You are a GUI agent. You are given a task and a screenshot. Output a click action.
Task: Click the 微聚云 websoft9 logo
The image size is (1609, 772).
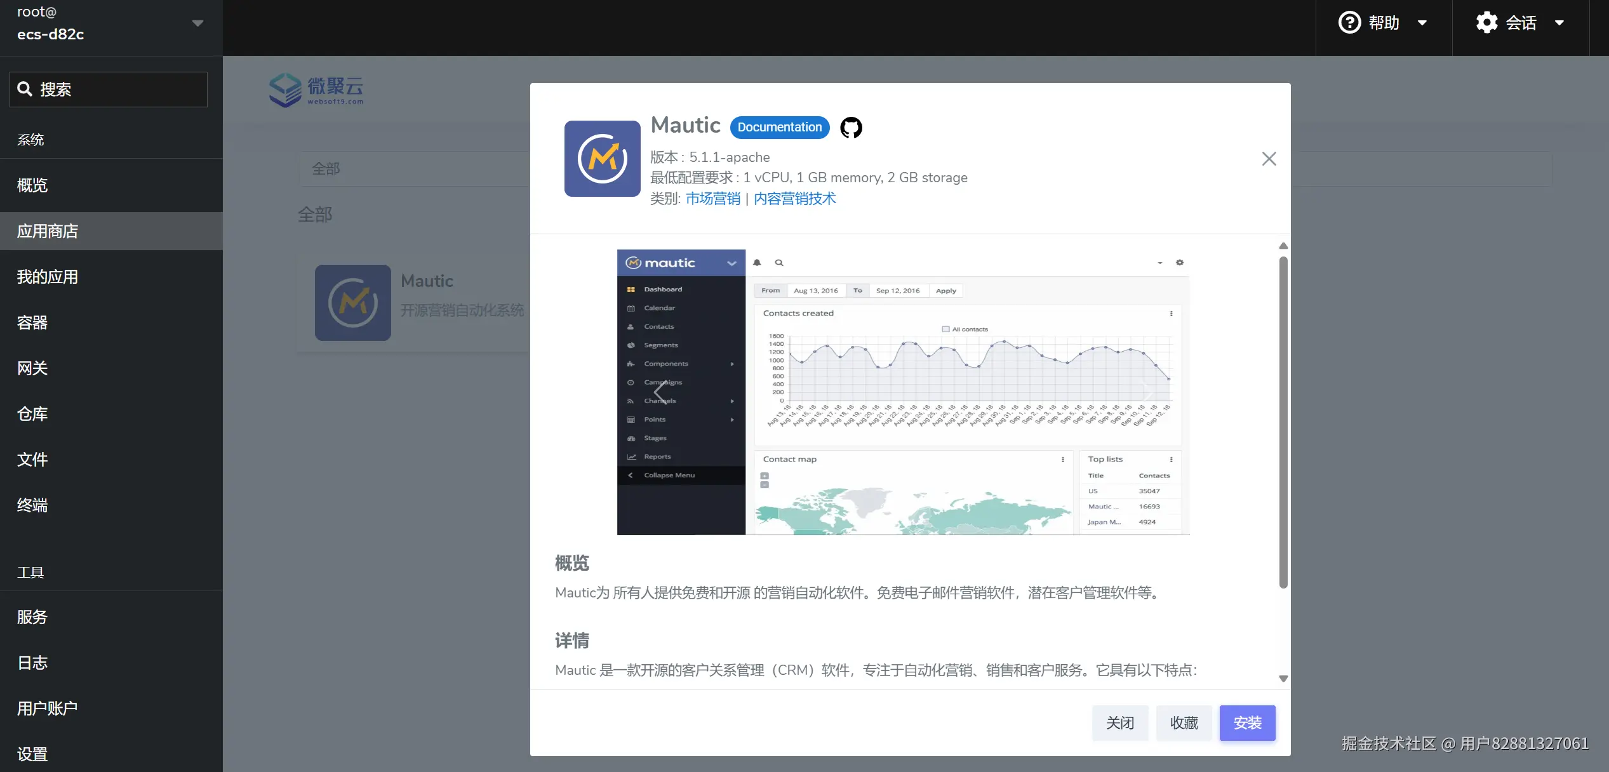pos(315,90)
